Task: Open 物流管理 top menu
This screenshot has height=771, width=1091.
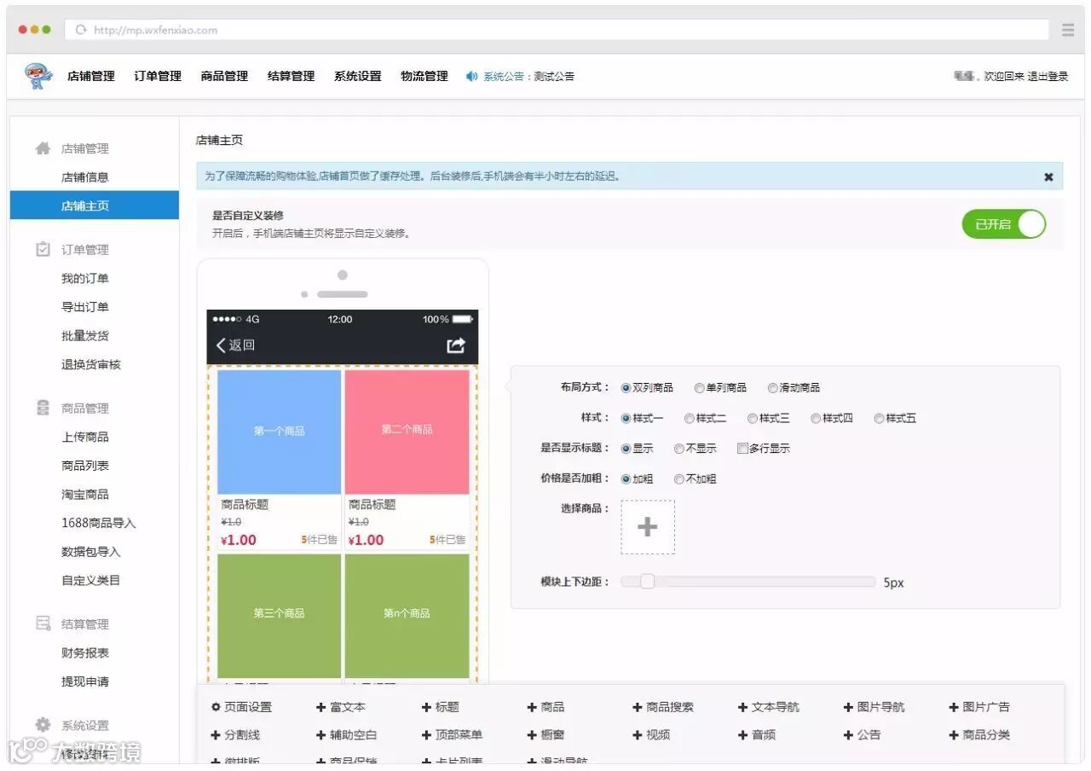Action: 424,76
